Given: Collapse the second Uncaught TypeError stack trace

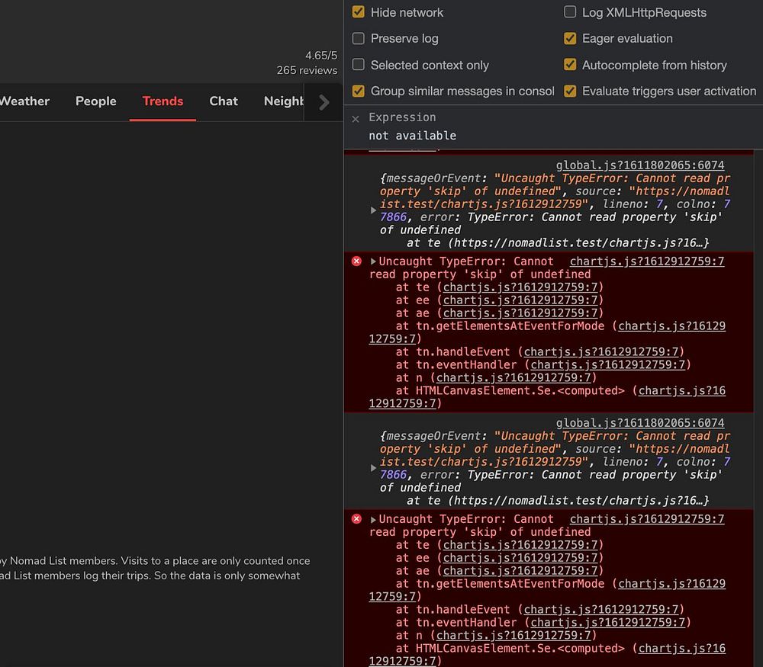Looking at the screenshot, I should point(373,519).
